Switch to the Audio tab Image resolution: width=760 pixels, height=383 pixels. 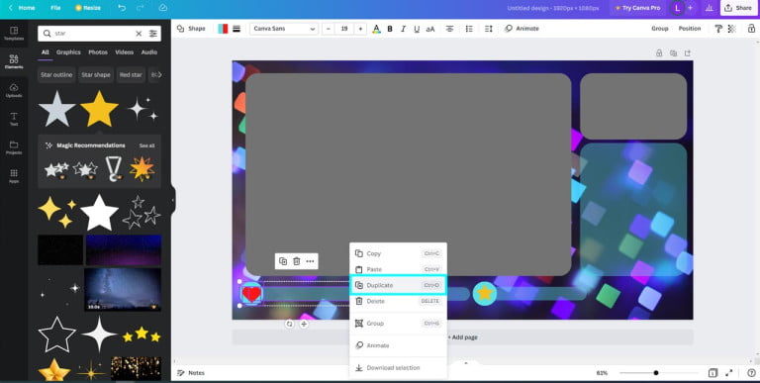148,52
